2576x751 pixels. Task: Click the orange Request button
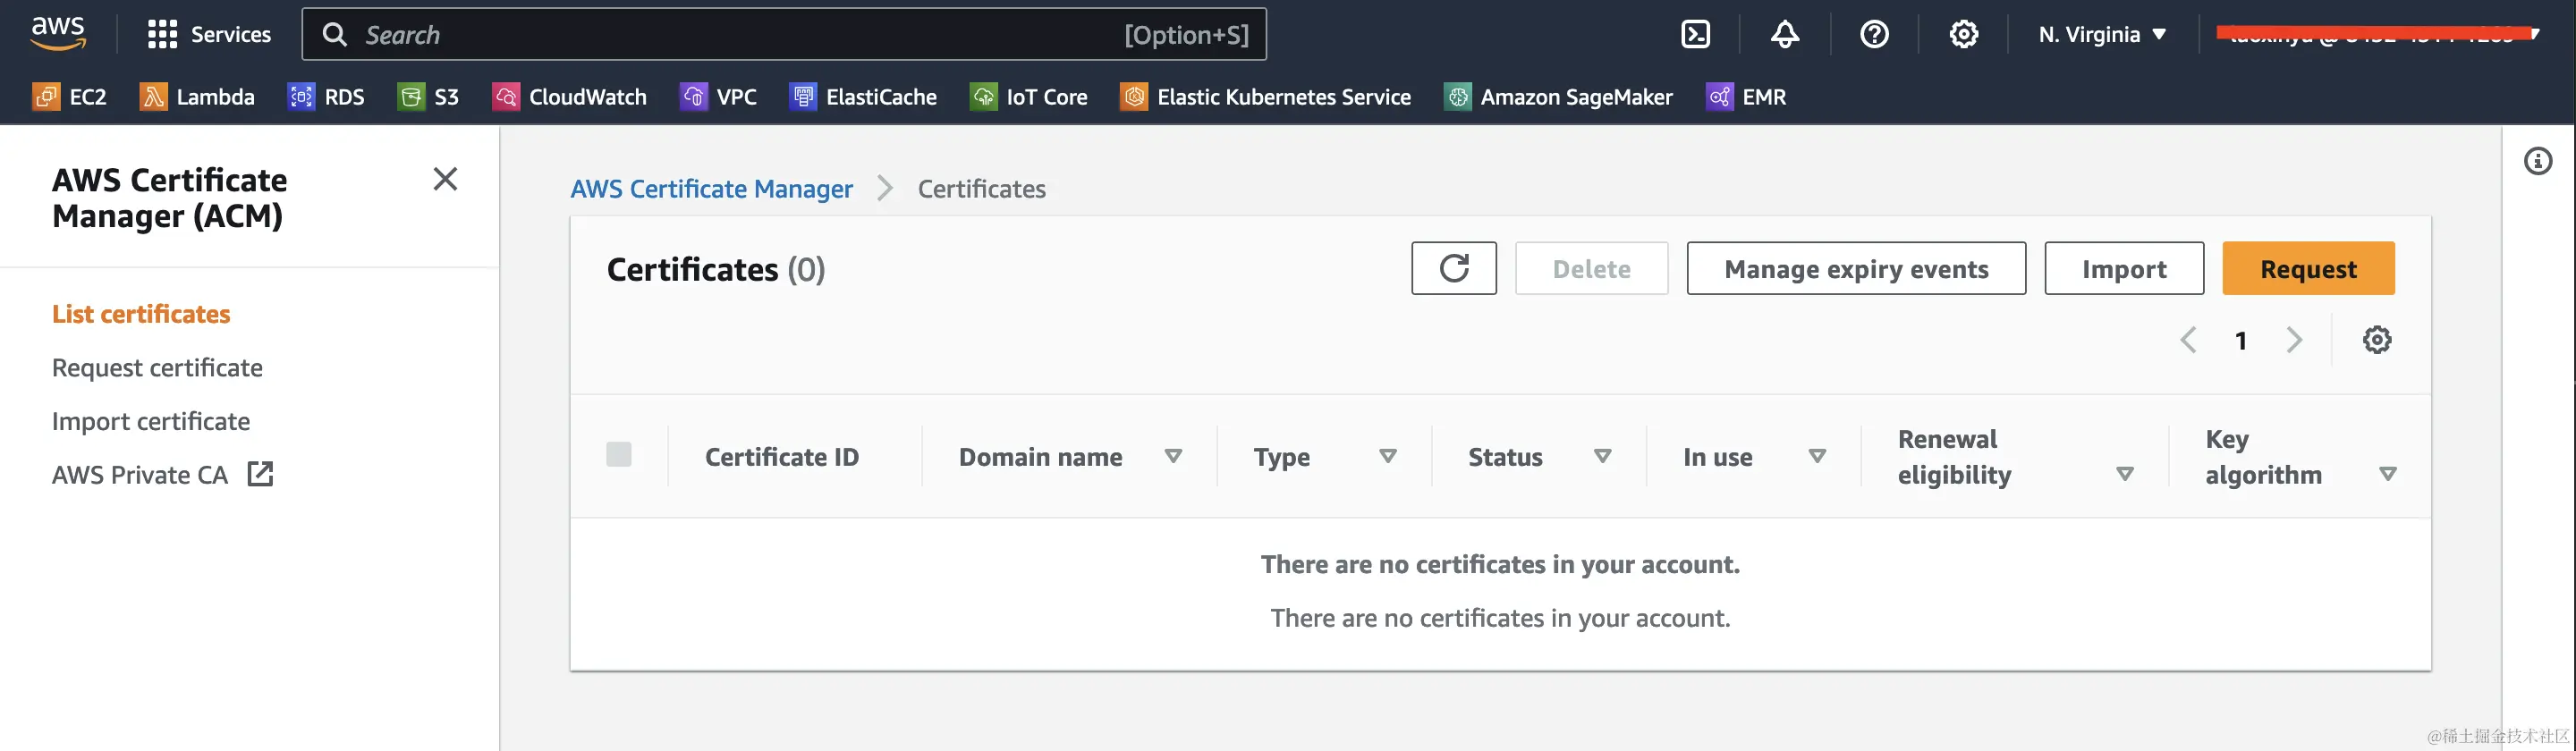(2307, 268)
